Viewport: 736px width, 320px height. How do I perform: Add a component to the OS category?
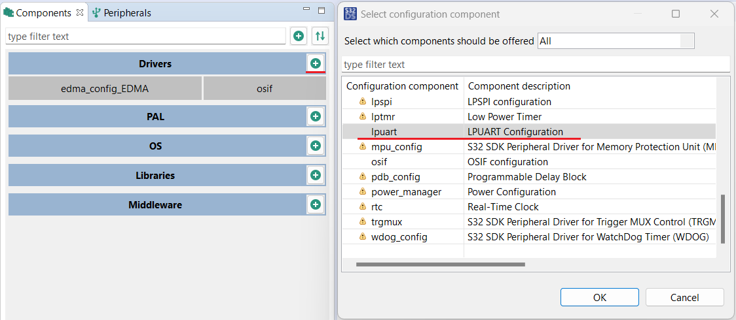[316, 146]
